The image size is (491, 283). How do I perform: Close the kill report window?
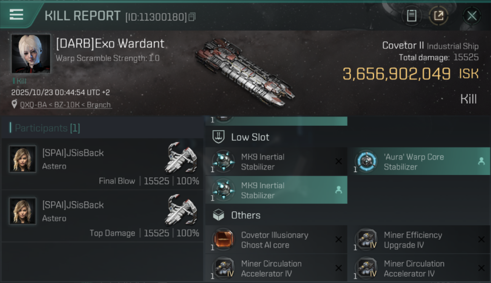(x=472, y=15)
